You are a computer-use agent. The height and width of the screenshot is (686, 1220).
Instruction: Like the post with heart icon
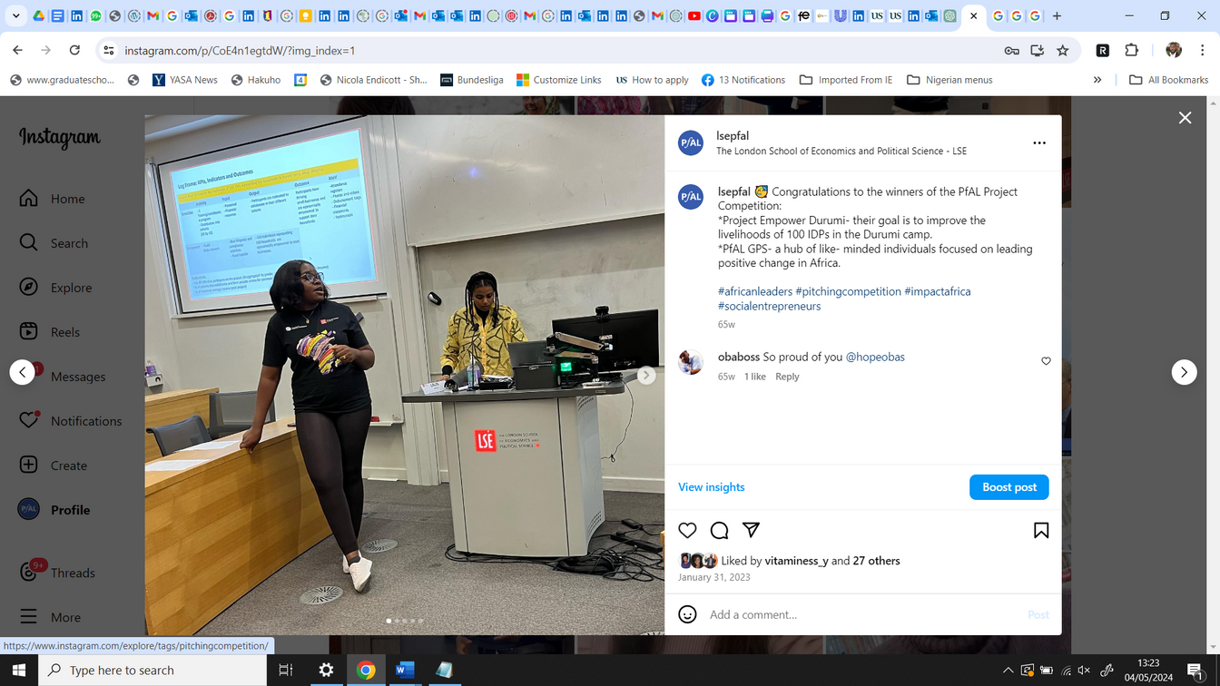[687, 530]
